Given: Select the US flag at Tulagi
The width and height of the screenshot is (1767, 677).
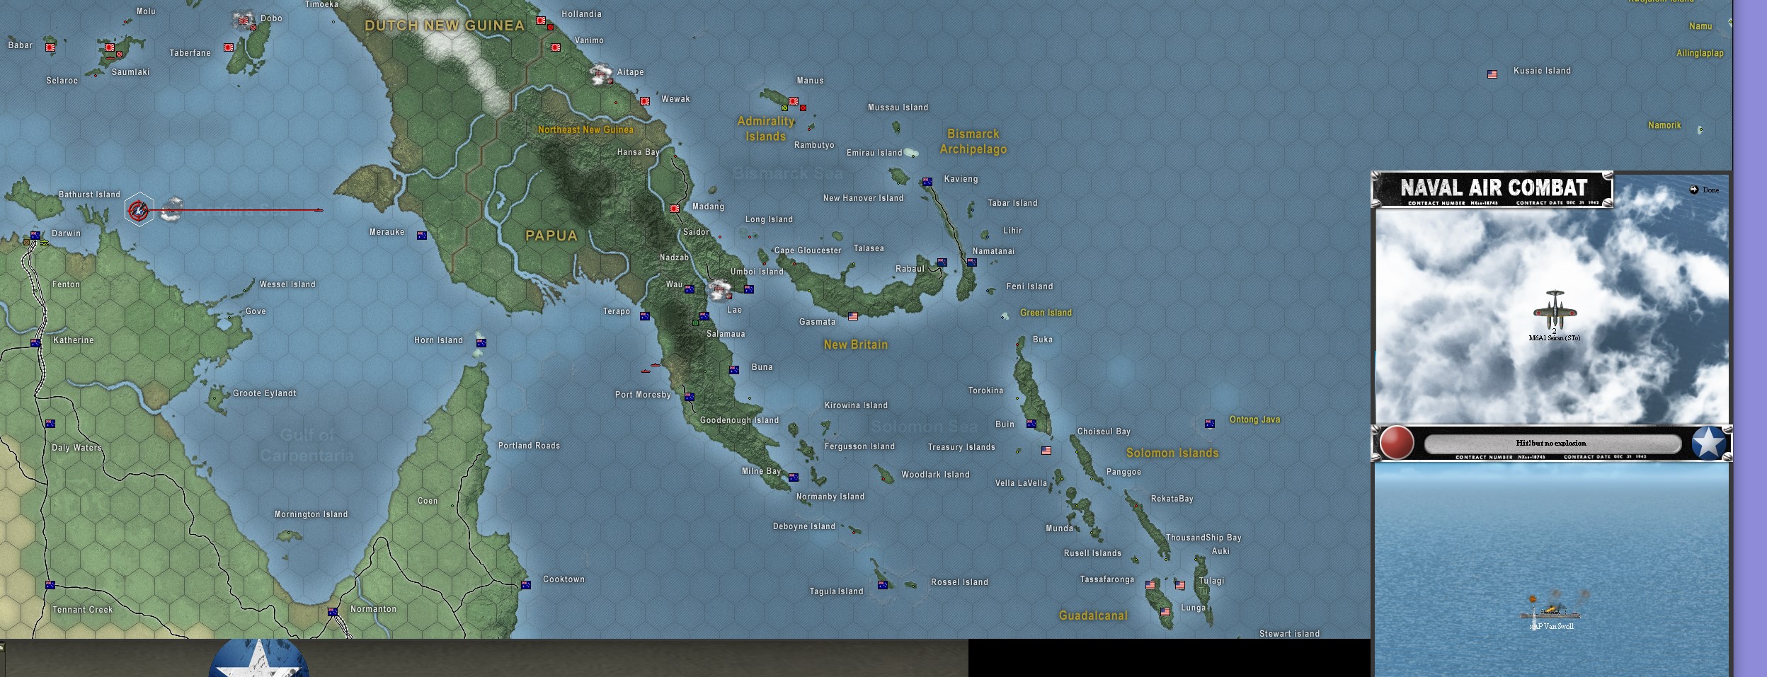Looking at the screenshot, I should pos(1180,585).
